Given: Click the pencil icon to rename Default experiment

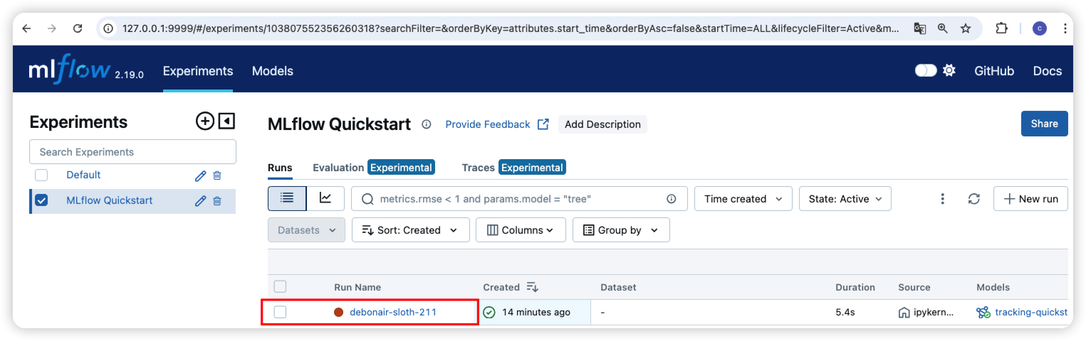Looking at the screenshot, I should pyautogui.click(x=200, y=176).
